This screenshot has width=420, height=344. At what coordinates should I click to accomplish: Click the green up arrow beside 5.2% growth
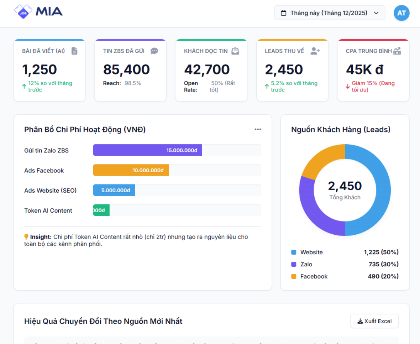tap(267, 86)
